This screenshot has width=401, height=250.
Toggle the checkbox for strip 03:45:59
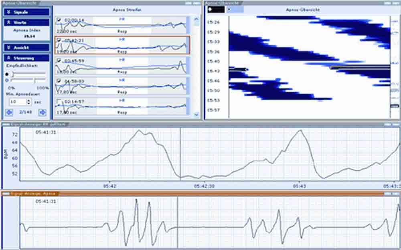(59, 60)
